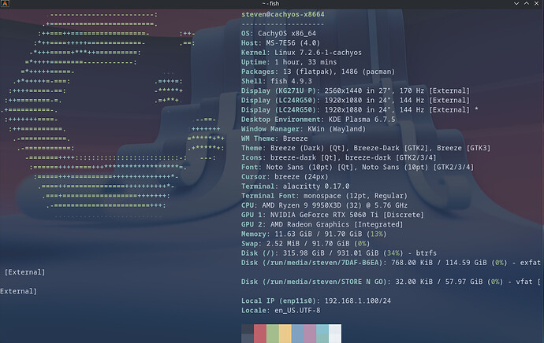Screen dimensions: 544x343
Task: Click the blue color block in the palette
Action: (297, 334)
